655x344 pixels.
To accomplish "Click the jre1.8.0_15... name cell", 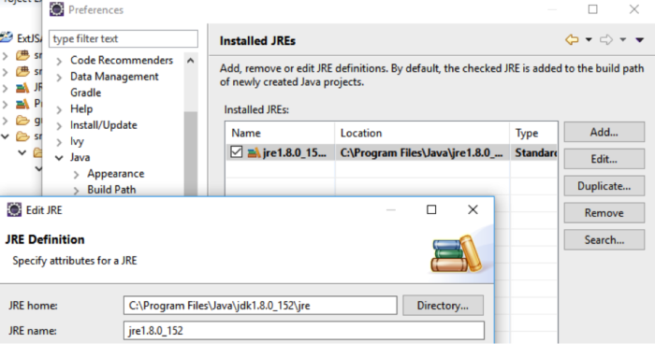I will point(295,152).
